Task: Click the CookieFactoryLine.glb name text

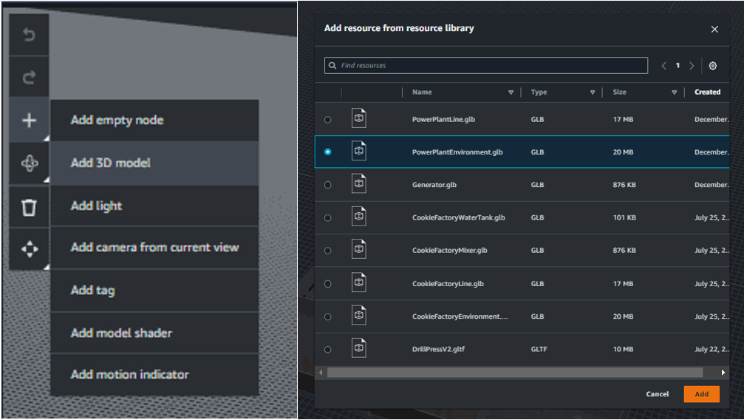Action: (448, 284)
